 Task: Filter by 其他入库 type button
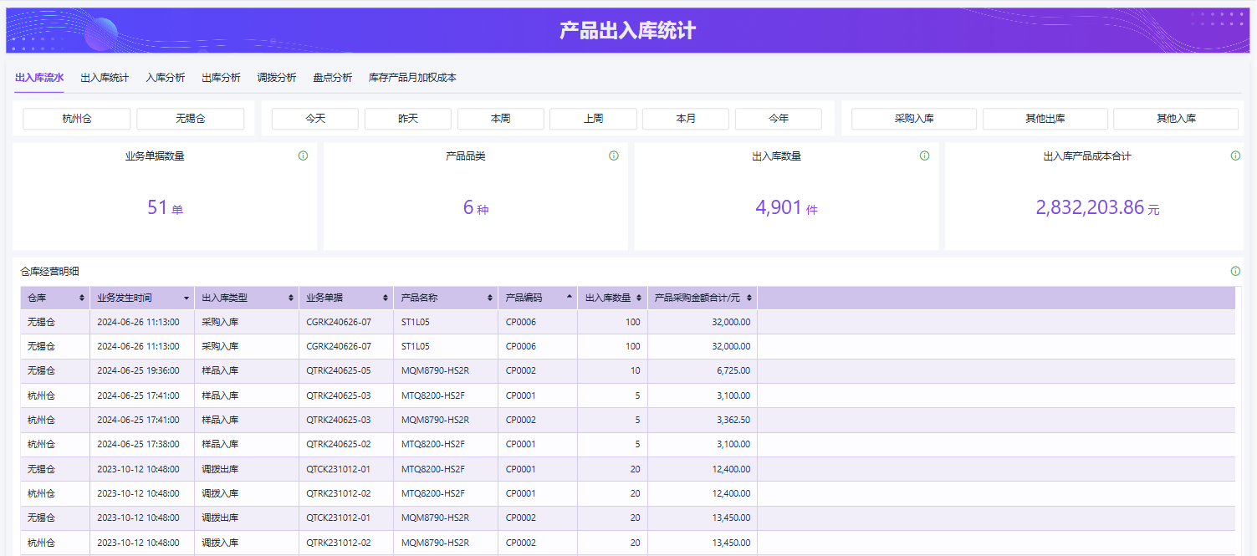1176,119
